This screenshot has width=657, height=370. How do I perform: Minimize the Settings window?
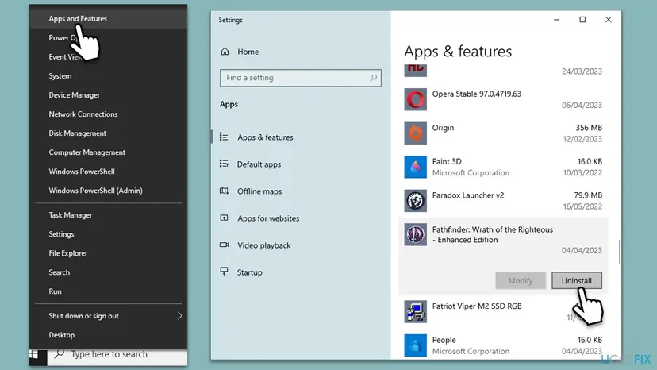(556, 19)
